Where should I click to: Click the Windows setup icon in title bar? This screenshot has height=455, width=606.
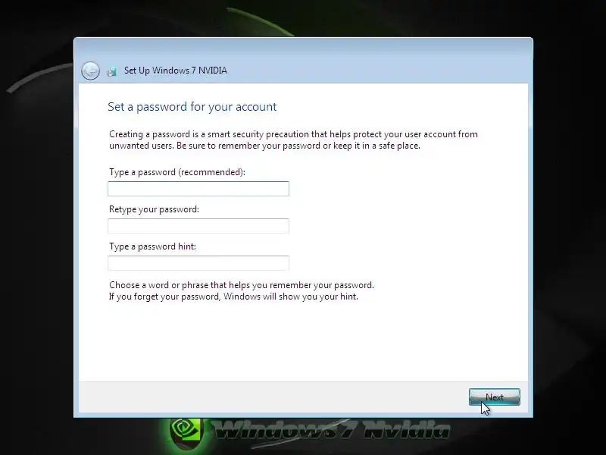tap(111, 71)
